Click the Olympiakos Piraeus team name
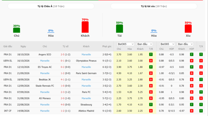This screenshot has width=208, height=116. pyautogui.click(x=86, y=61)
